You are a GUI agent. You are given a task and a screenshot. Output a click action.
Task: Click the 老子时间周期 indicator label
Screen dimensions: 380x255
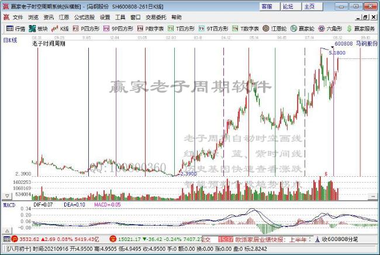click(49, 44)
